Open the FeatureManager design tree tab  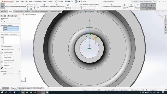coord(2,16)
